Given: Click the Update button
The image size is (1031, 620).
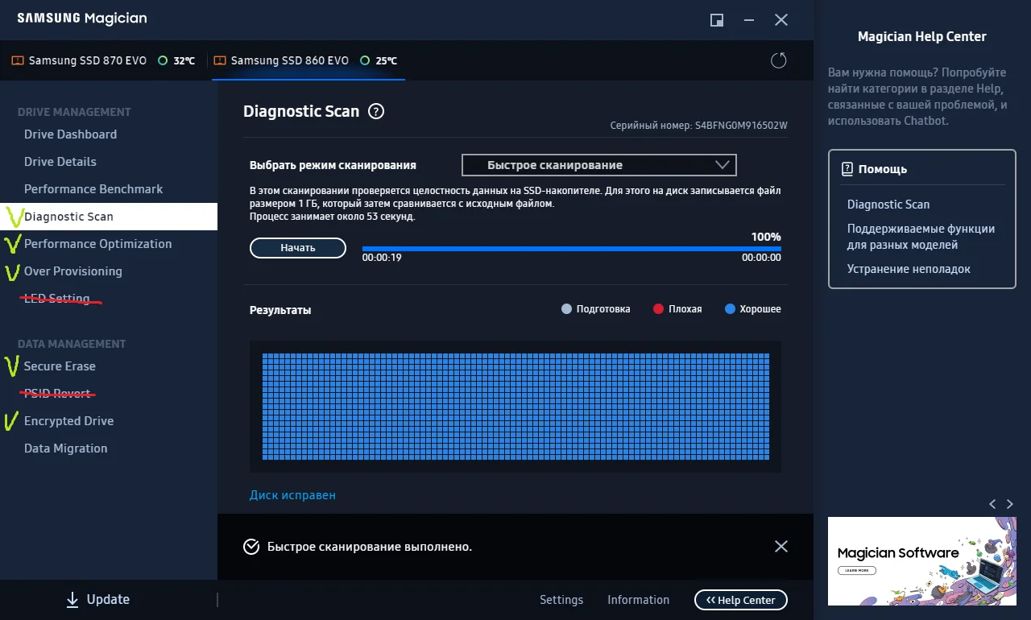Looking at the screenshot, I should click(97, 599).
